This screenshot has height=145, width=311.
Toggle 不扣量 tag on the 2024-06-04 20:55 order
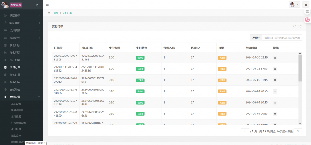(x=222, y=91)
